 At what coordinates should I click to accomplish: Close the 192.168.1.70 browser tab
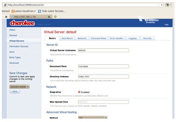click(x=49, y=17)
